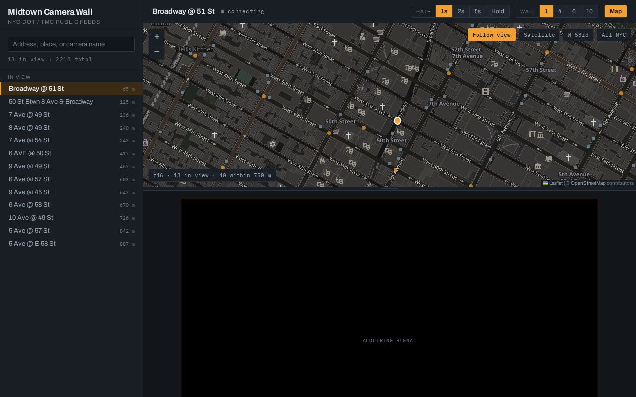636x397 pixels.
Task: Set refresh rate to 5s
Action: (x=477, y=11)
